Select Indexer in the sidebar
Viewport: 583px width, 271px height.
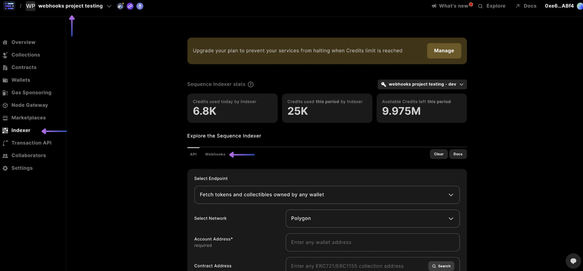pos(21,131)
